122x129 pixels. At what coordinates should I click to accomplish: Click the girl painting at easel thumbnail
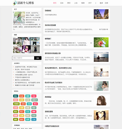point(101,72)
